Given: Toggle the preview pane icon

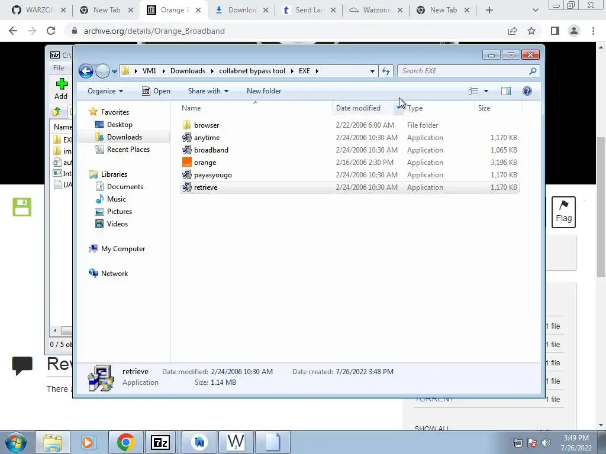Looking at the screenshot, I should [x=506, y=91].
